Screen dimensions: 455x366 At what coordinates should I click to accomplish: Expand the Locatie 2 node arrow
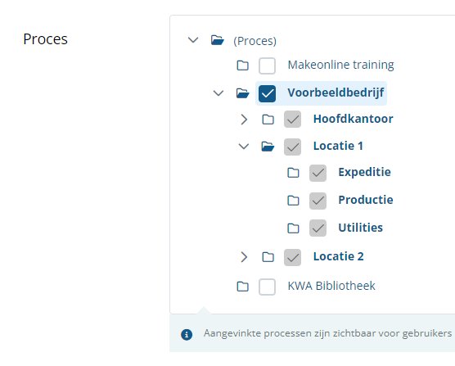pos(244,257)
